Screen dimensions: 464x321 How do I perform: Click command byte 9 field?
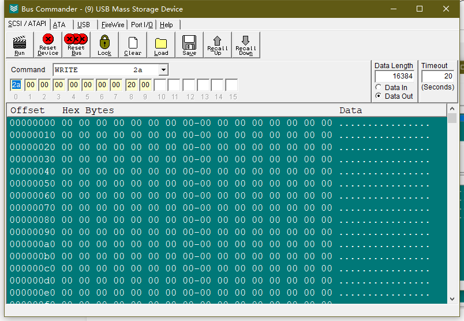[x=145, y=85]
